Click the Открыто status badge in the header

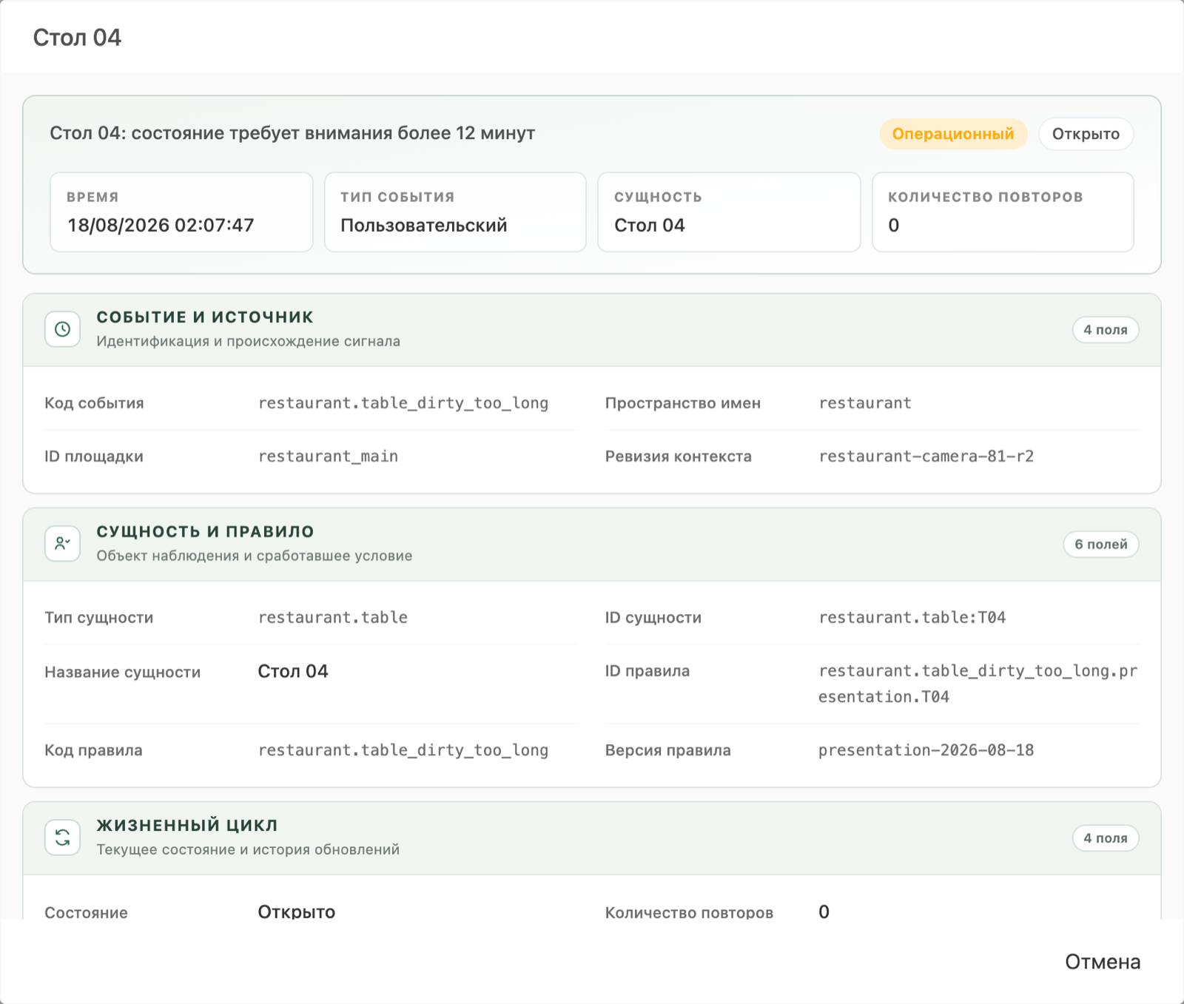point(1086,134)
